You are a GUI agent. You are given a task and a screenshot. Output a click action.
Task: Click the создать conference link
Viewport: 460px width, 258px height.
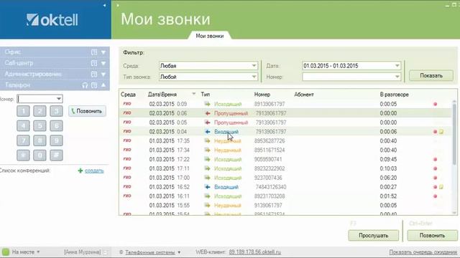coord(94,171)
